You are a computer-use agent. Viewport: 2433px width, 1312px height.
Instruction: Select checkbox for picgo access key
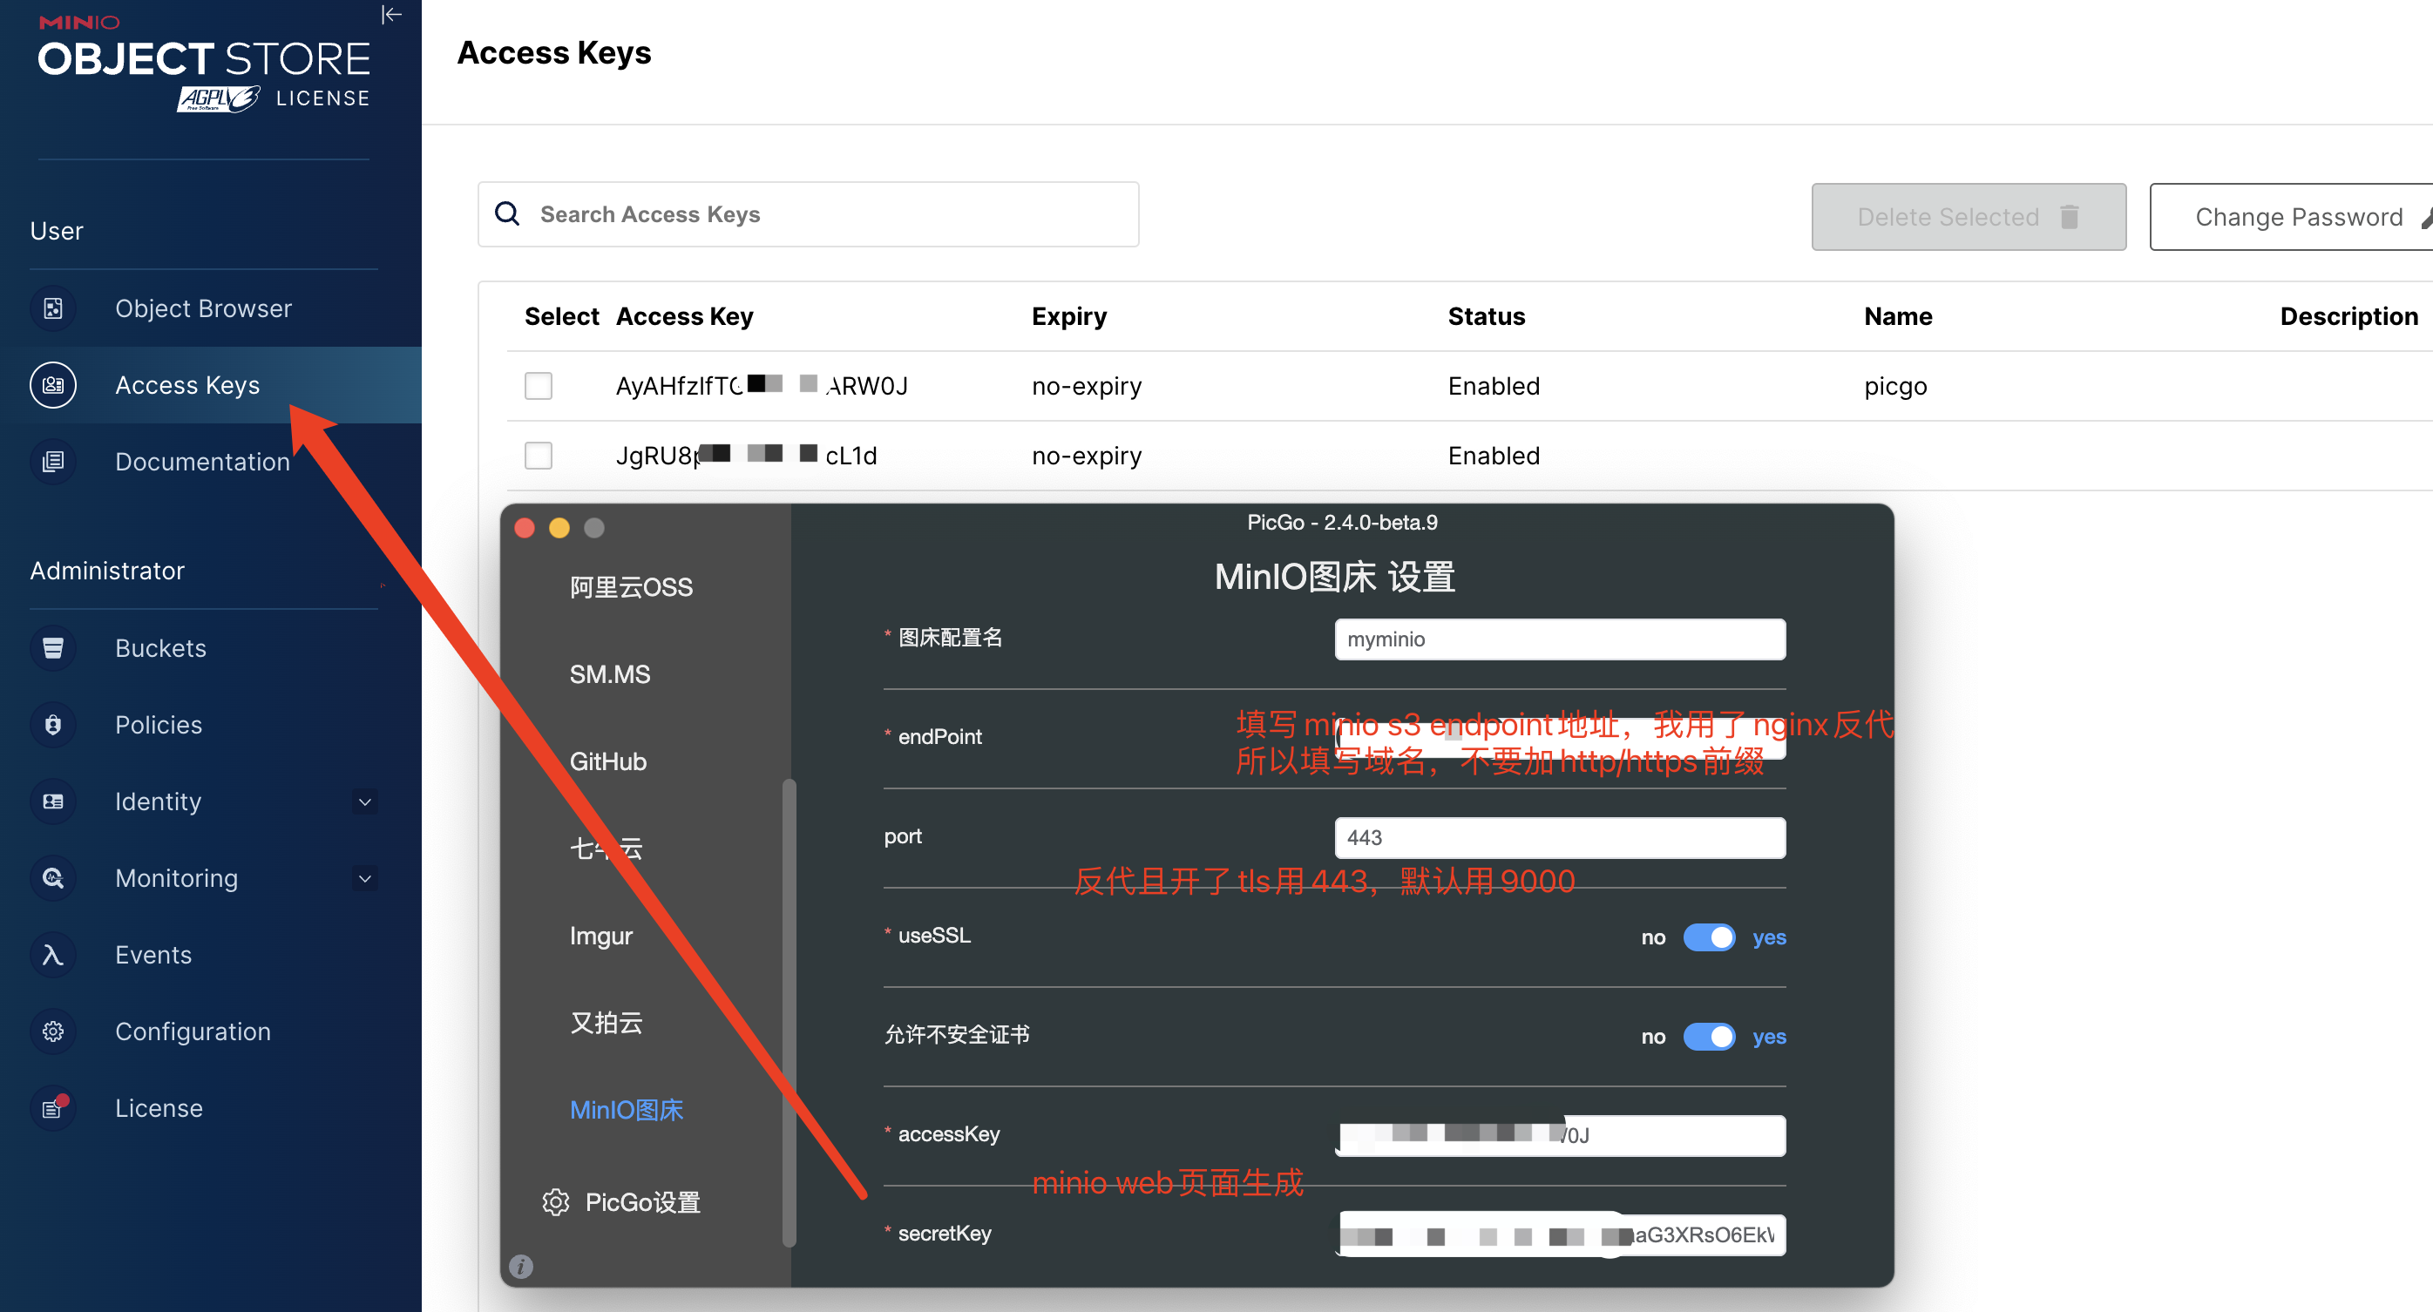coord(539,385)
